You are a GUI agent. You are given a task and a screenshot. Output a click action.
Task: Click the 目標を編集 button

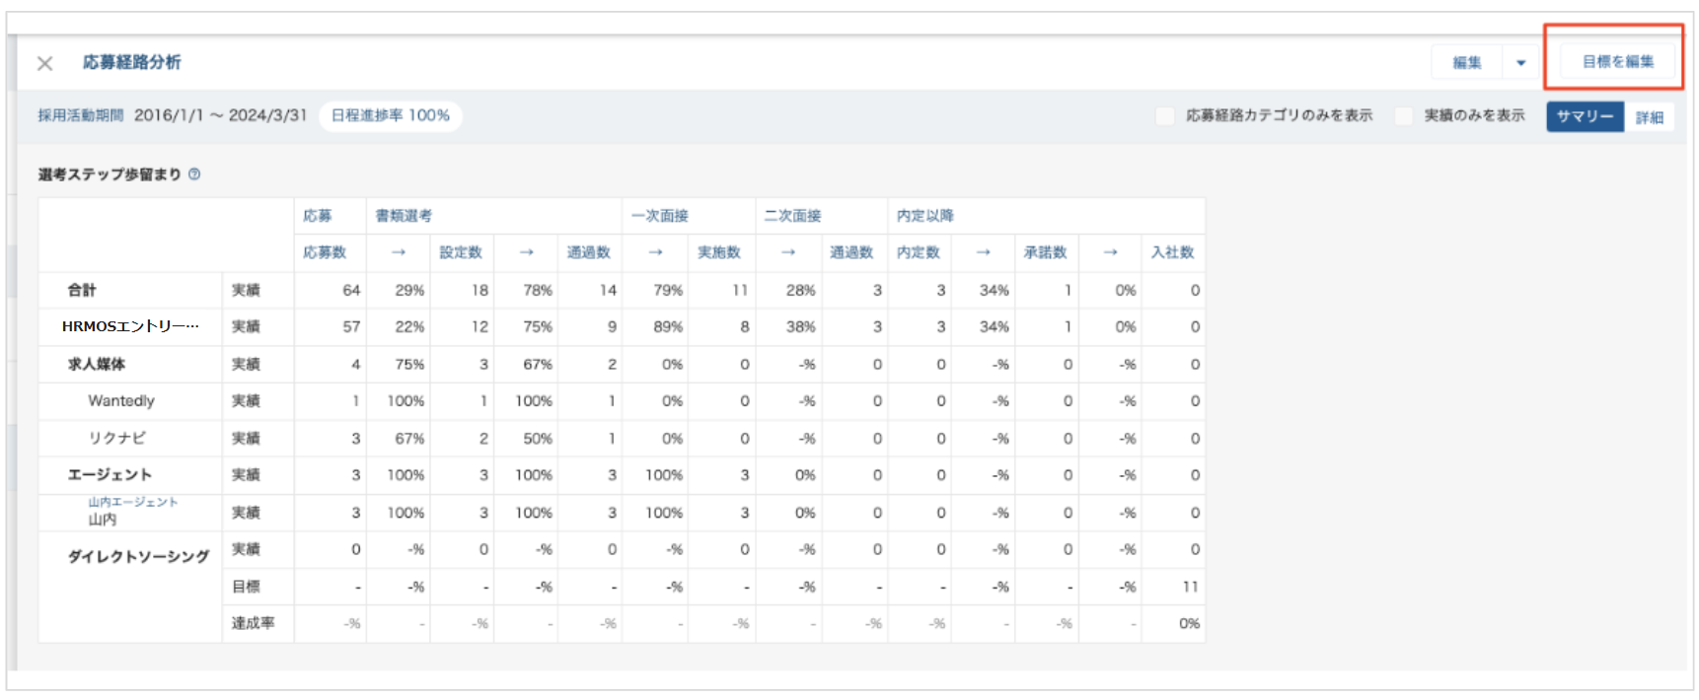pyautogui.click(x=1617, y=62)
